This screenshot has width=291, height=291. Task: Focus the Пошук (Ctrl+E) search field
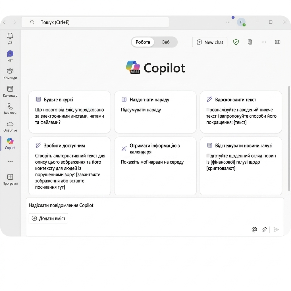95,22
